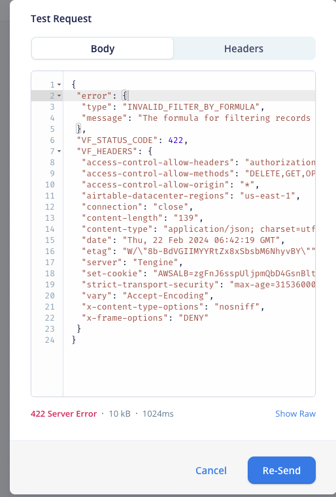
Task: Cancel the test request dialog
Action: tap(211, 470)
